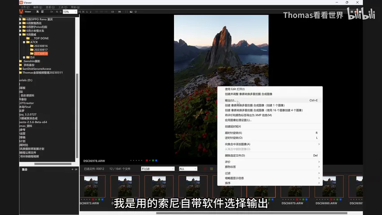Open the 缩略图显示信息 submenu
The height and width of the screenshot is (215, 382).
(x=270, y=178)
